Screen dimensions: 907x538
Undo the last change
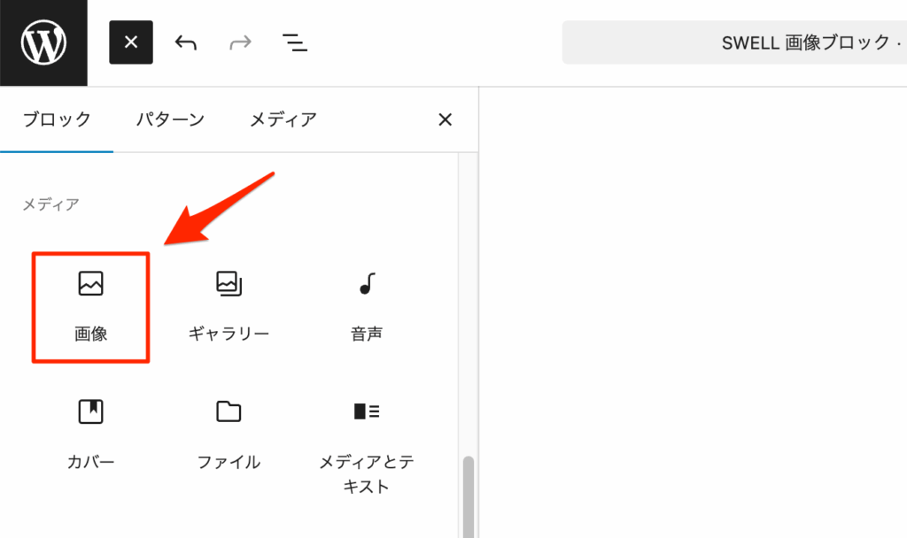pos(185,42)
